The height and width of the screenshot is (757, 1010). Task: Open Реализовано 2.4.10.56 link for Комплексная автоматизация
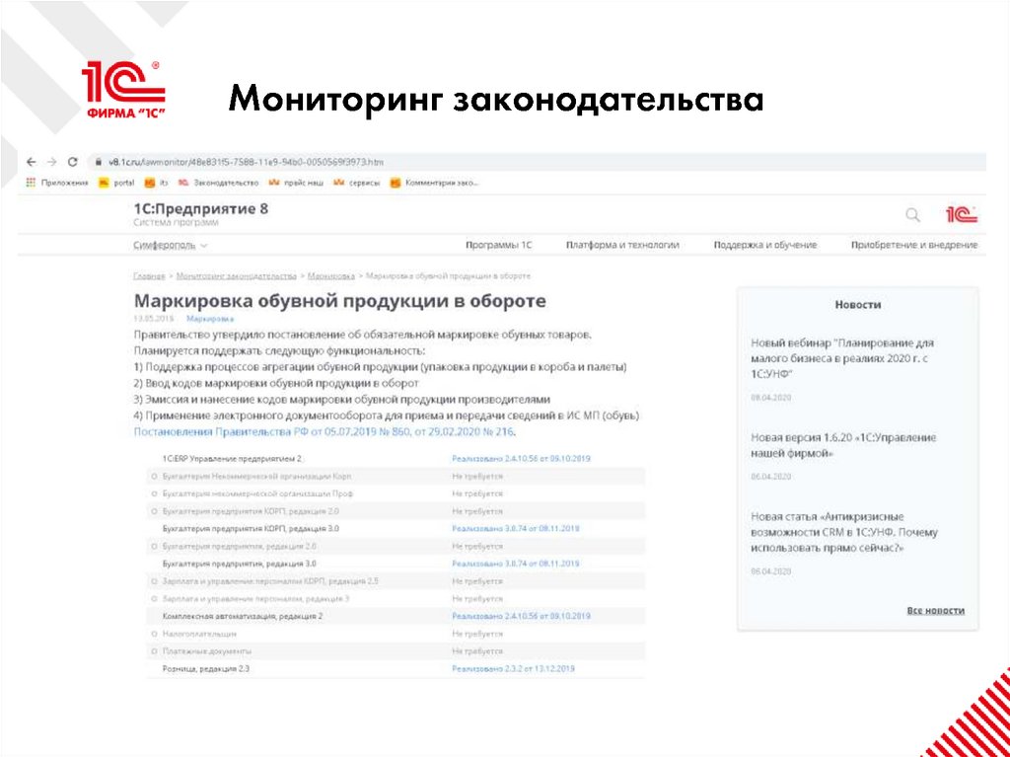click(x=521, y=616)
